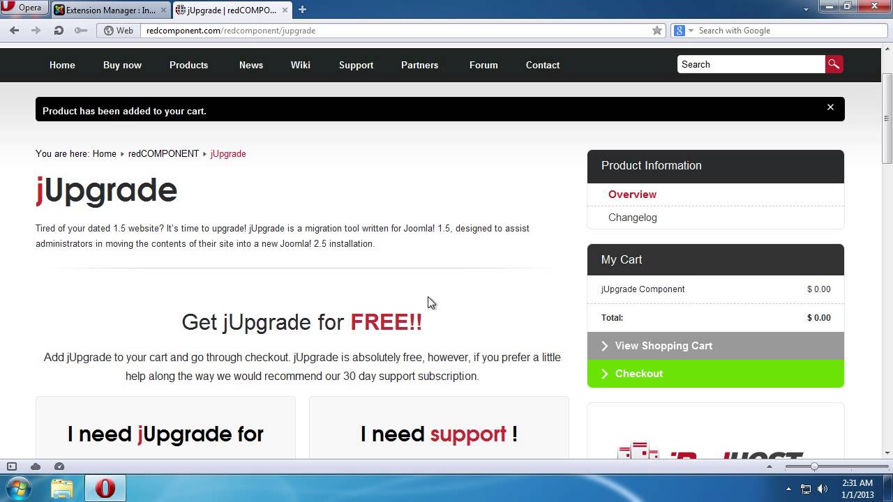Click the Web globe badge in address bar

(x=118, y=31)
